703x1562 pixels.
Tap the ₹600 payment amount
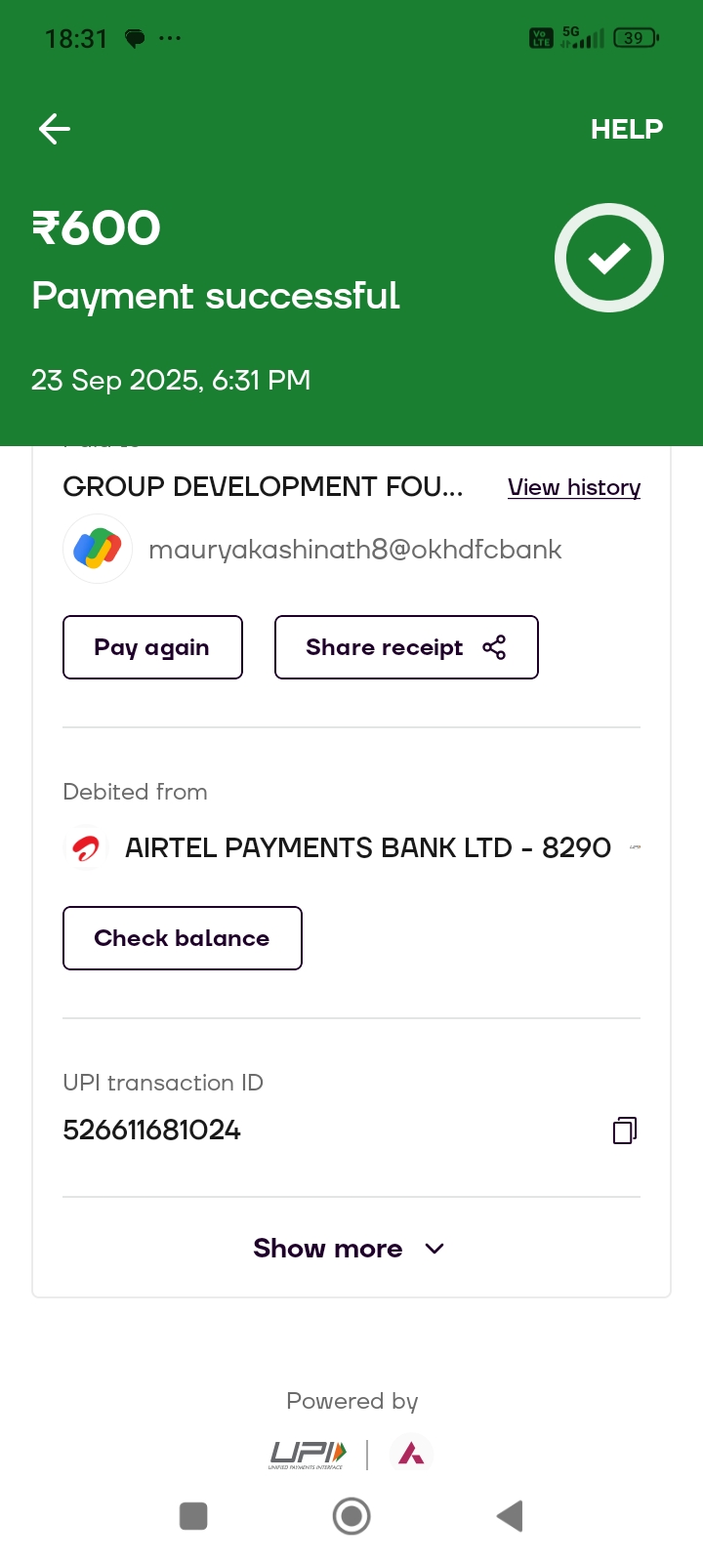pyautogui.click(x=96, y=228)
